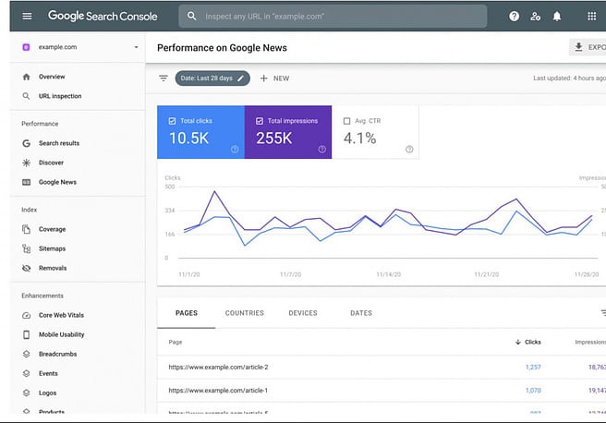
Task: Open the Help question mark icon
Action: click(x=514, y=17)
